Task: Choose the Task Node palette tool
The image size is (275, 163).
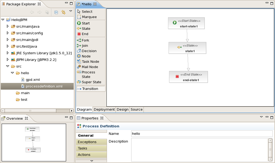Action: click(90, 62)
